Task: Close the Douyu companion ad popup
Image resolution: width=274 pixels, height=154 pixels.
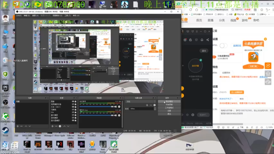Action: pyautogui.click(x=265, y=39)
